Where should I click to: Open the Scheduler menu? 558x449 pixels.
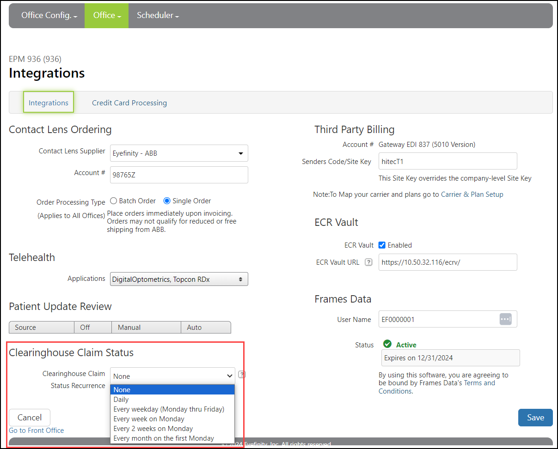pyautogui.click(x=158, y=15)
